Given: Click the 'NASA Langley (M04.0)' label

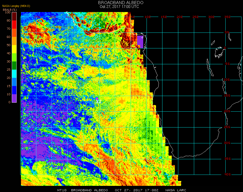Looking at the screenshot, I should point(16,6).
